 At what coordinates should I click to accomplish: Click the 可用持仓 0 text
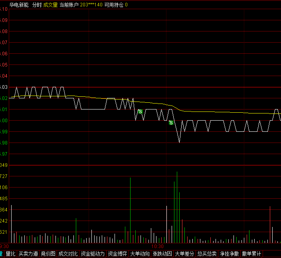[116, 5]
